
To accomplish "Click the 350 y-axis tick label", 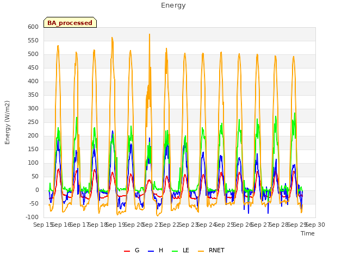I will [x=33, y=95].
